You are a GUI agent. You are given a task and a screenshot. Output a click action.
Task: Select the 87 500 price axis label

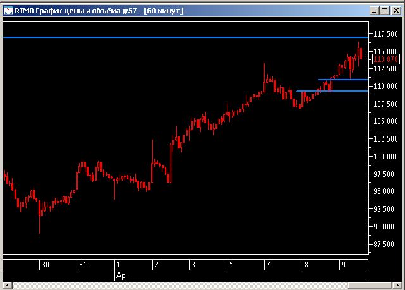[384, 245]
